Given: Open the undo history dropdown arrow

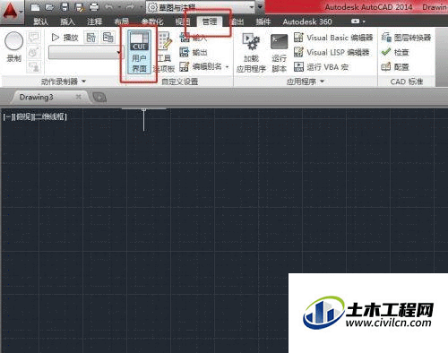Looking at the screenshot, I should pyautogui.click(x=119, y=7).
